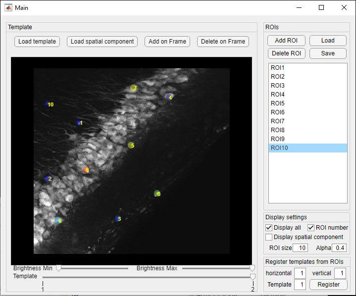Click the ROI size input field
This screenshot has width=356, height=296.
[300, 248]
